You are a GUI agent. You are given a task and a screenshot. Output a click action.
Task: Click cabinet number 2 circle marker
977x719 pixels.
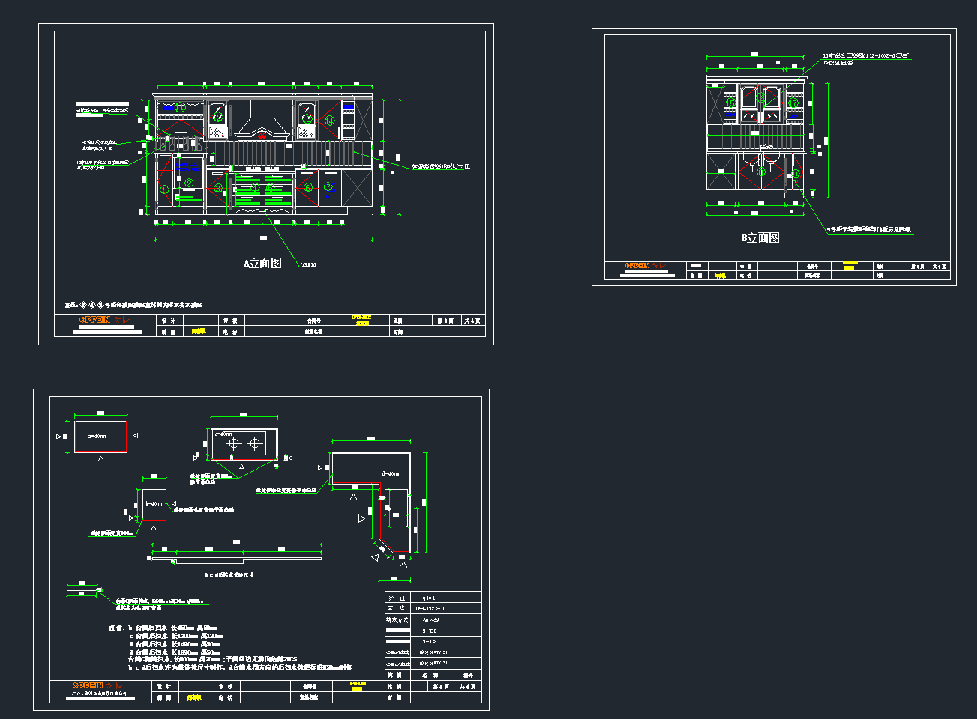[x=189, y=183]
